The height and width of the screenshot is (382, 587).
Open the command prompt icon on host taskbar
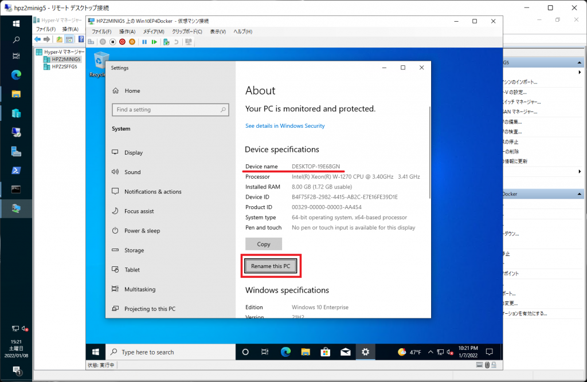click(16, 190)
